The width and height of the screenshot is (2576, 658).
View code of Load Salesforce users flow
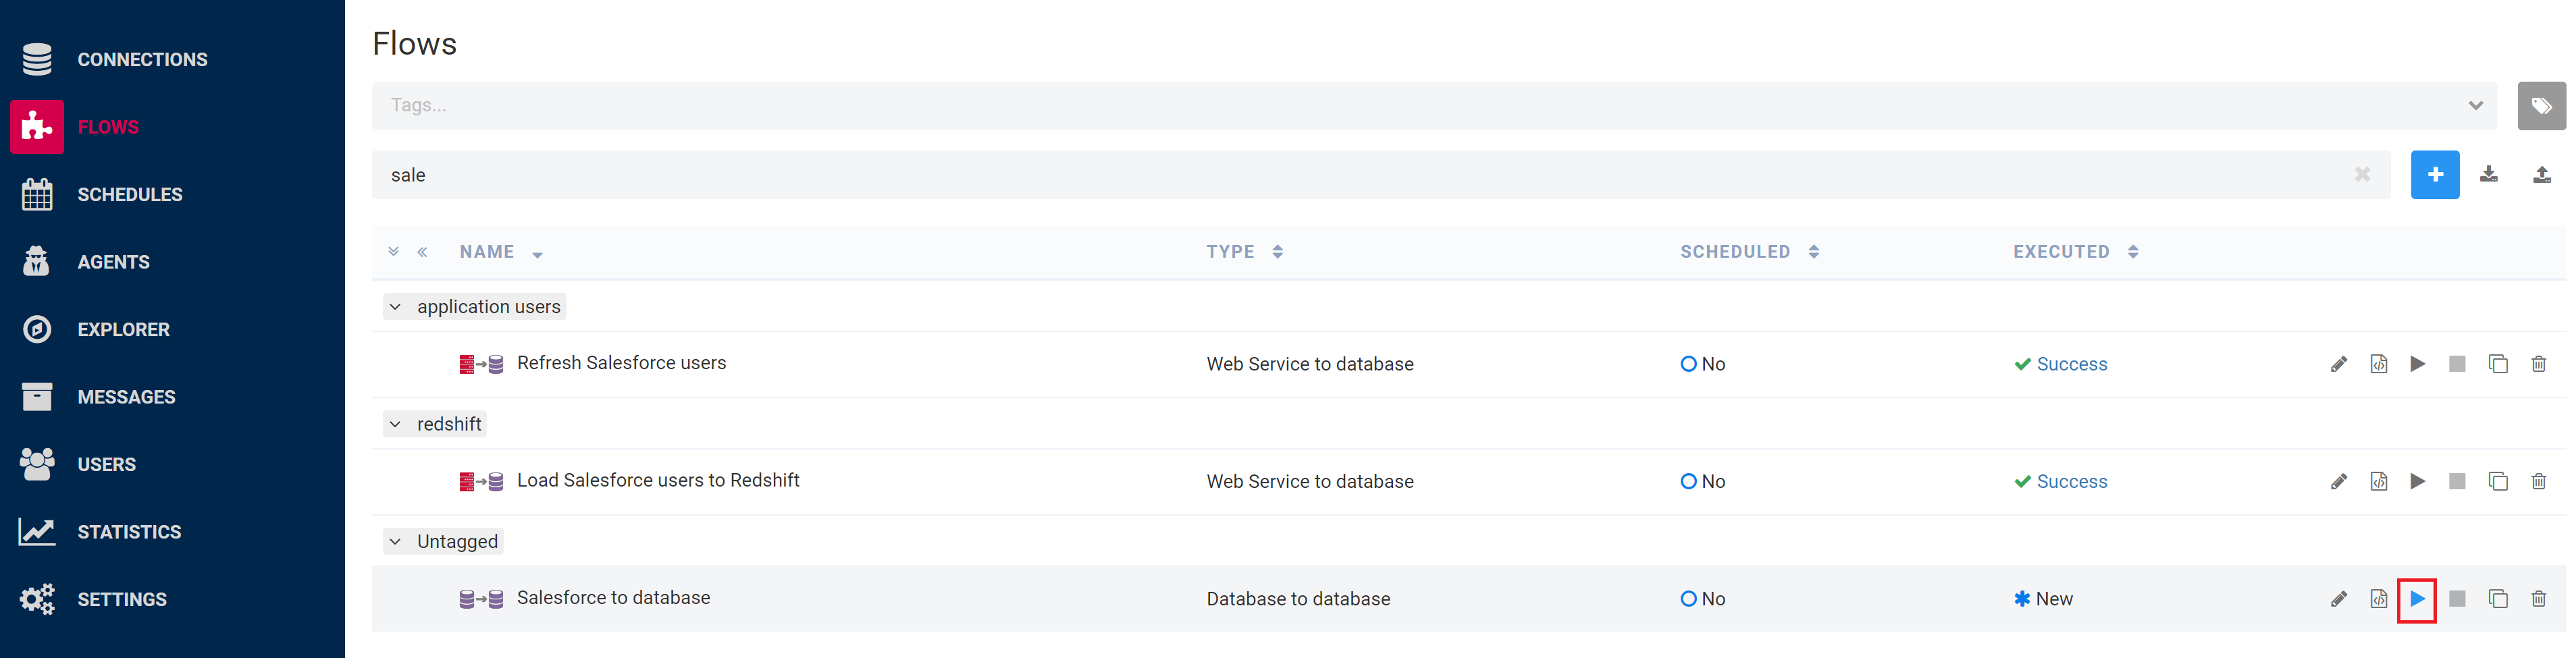coord(2379,482)
